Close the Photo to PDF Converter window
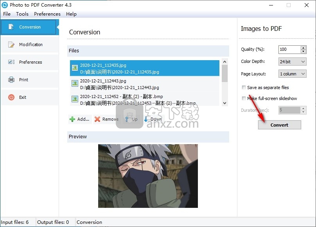Viewport: 316px width, 227px height. click(x=307, y=5)
